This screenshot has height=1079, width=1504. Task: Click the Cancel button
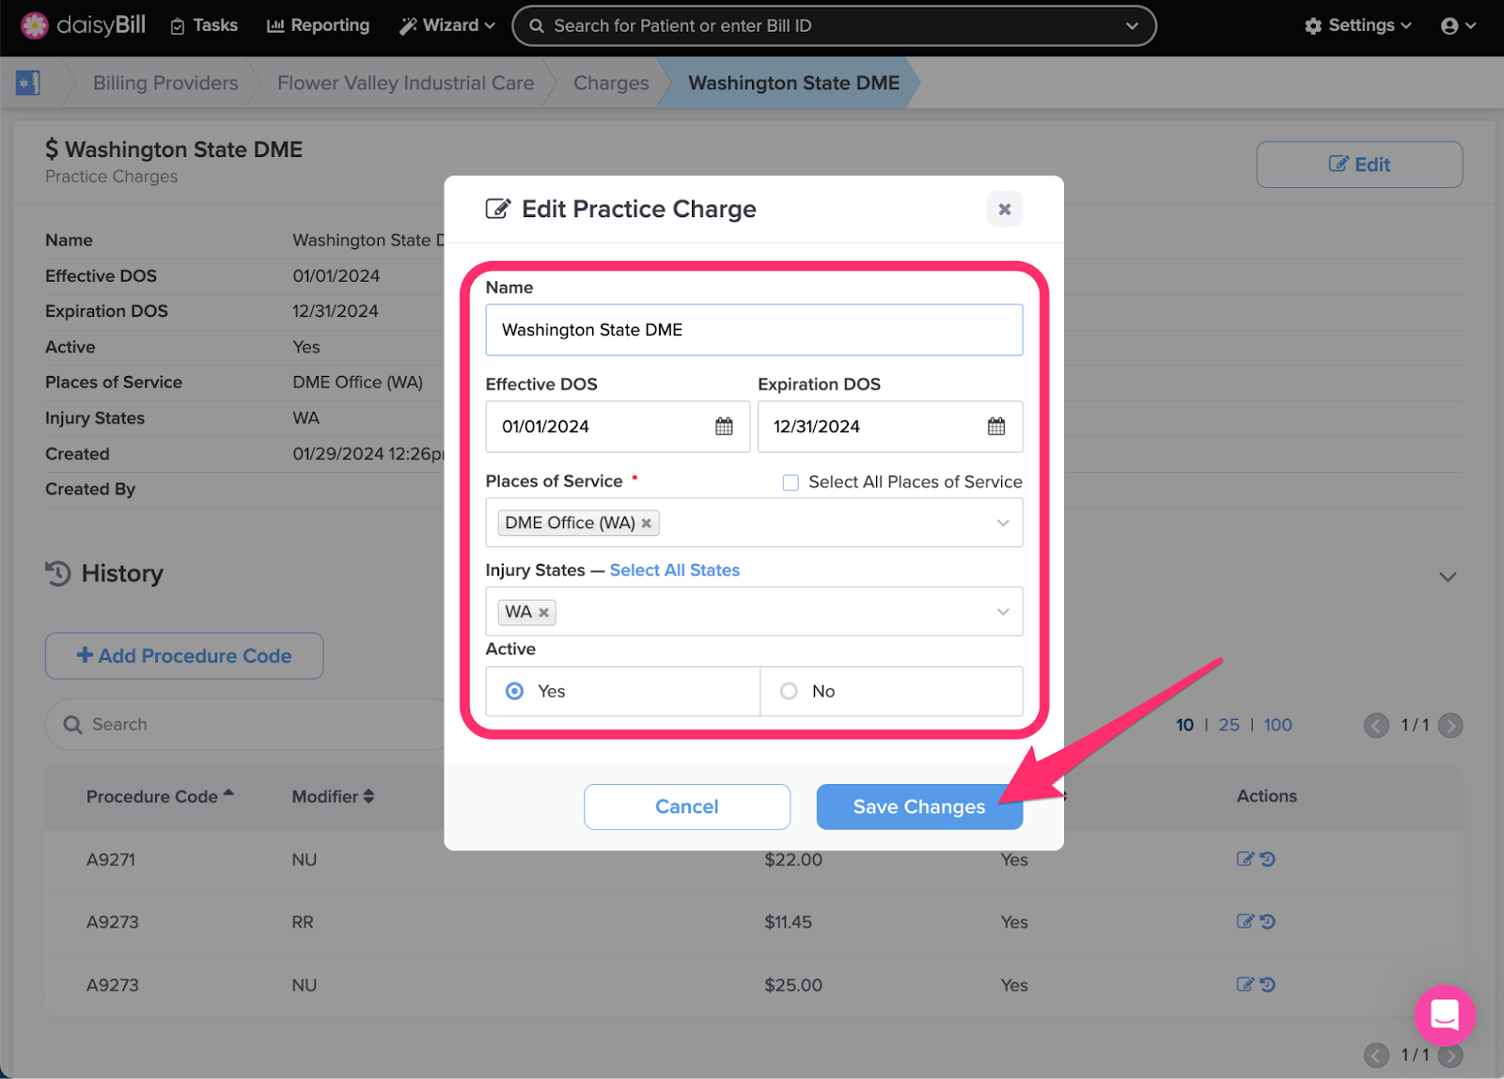pyautogui.click(x=687, y=806)
